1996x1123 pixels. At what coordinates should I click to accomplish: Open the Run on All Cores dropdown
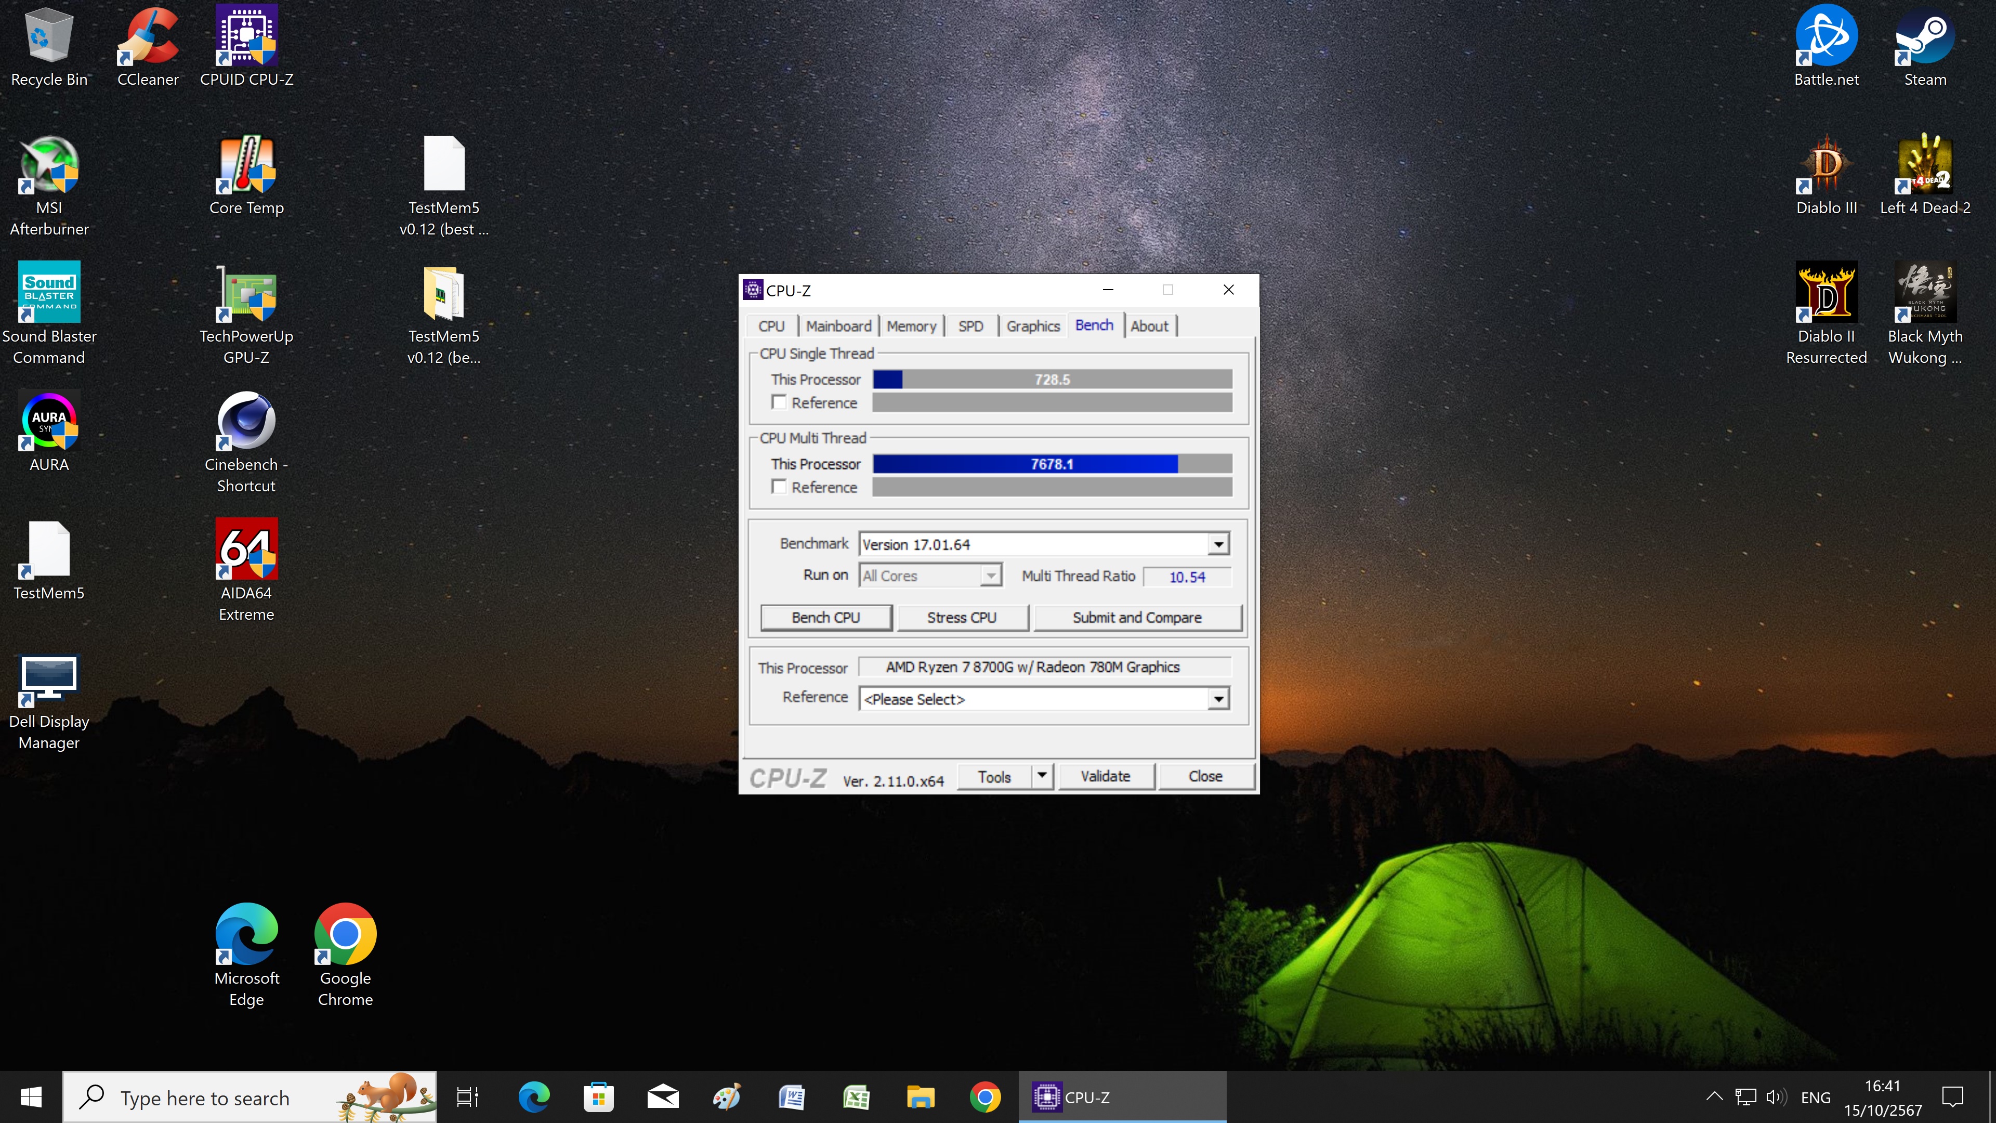tap(931, 575)
